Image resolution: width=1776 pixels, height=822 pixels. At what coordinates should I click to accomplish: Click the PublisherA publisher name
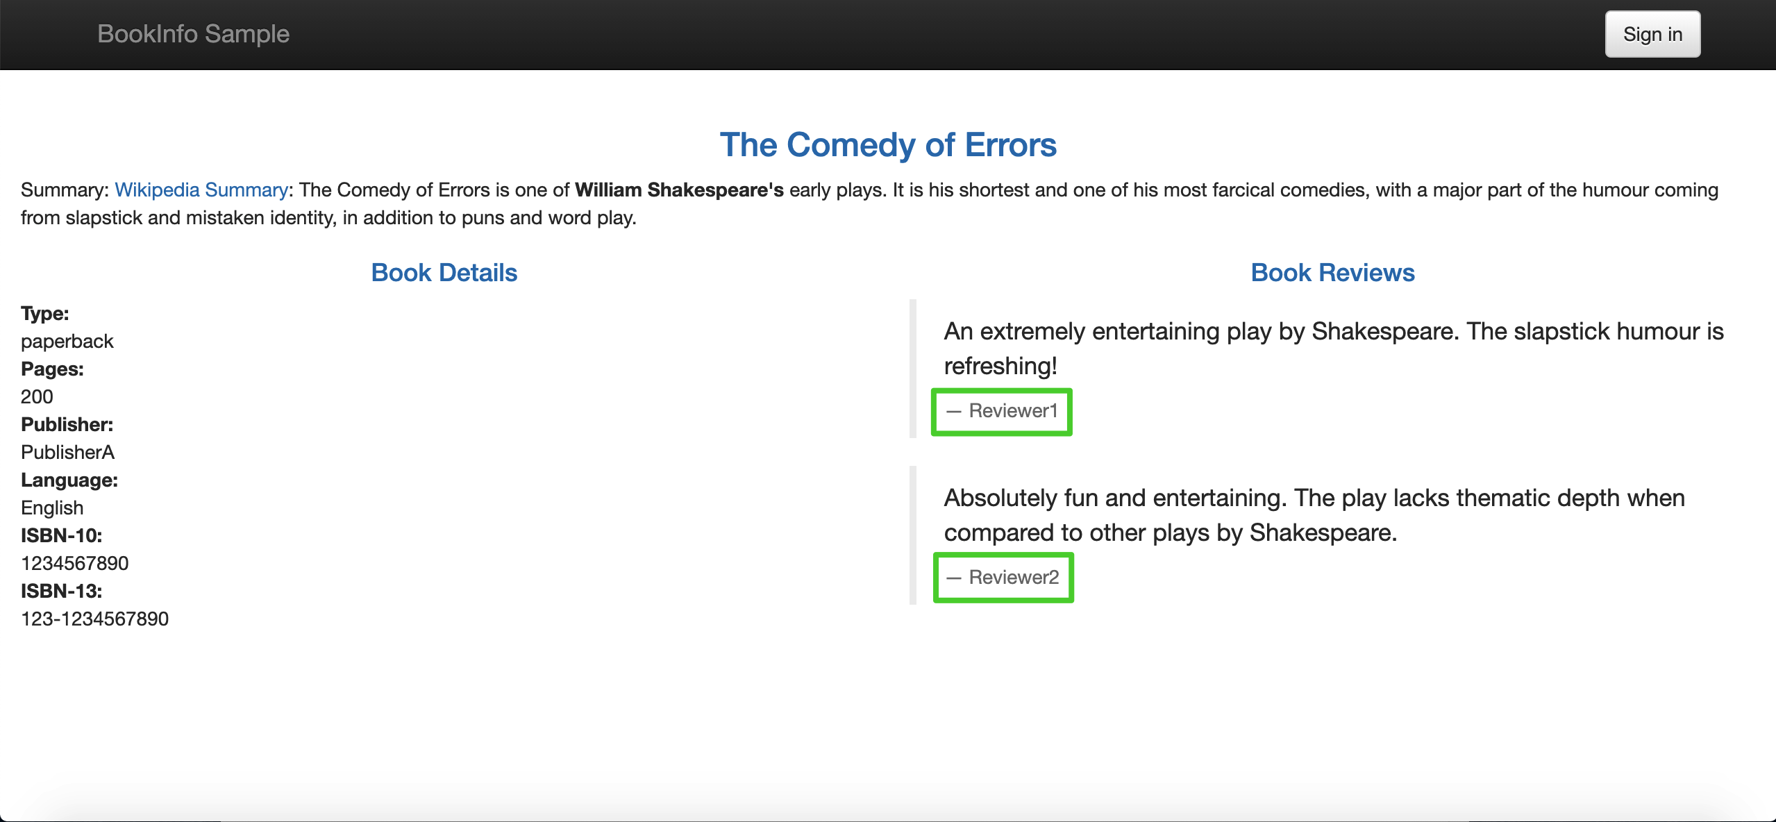(x=67, y=452)
